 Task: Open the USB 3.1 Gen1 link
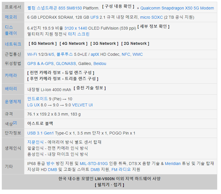click(x=40, y=133)
